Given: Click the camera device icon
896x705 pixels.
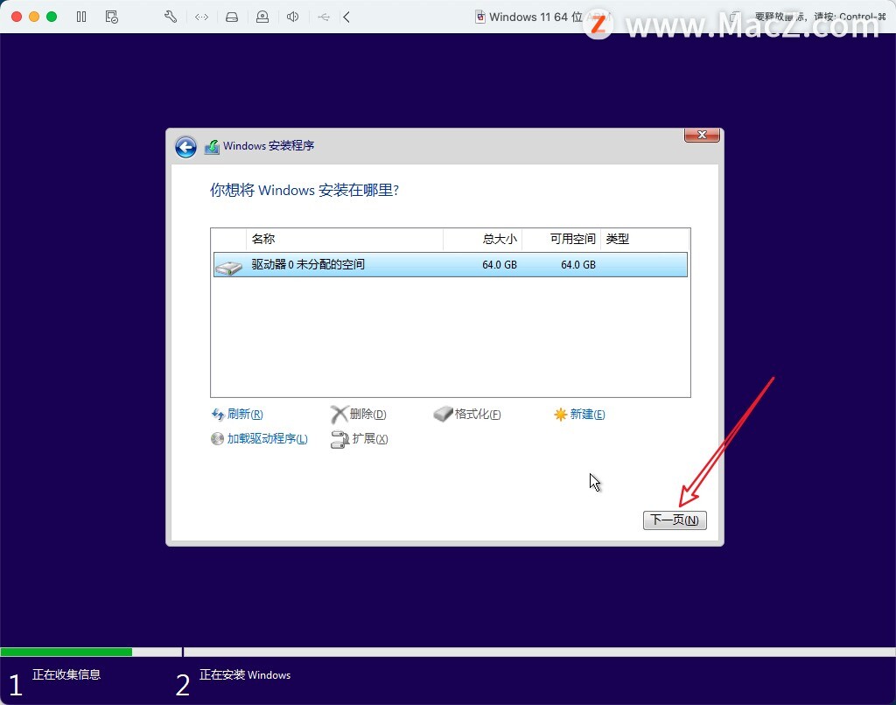Looking at the screenshot, I should tap(262, 17).
